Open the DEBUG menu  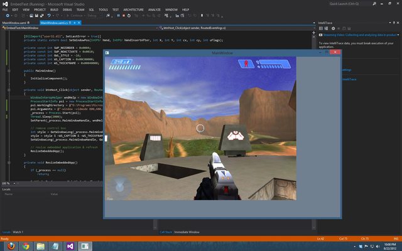[x=67, y=10]
